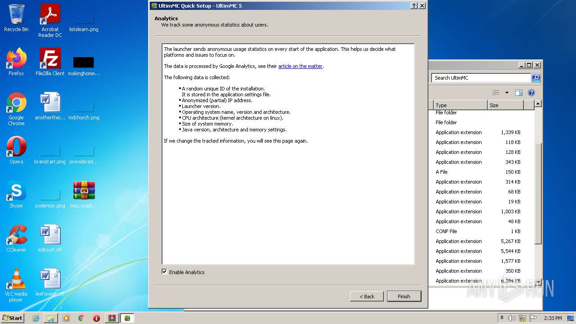Toggle the Enable Analytics checkbox
This screenshot has width=576, height=324.
tap(164, 272)
